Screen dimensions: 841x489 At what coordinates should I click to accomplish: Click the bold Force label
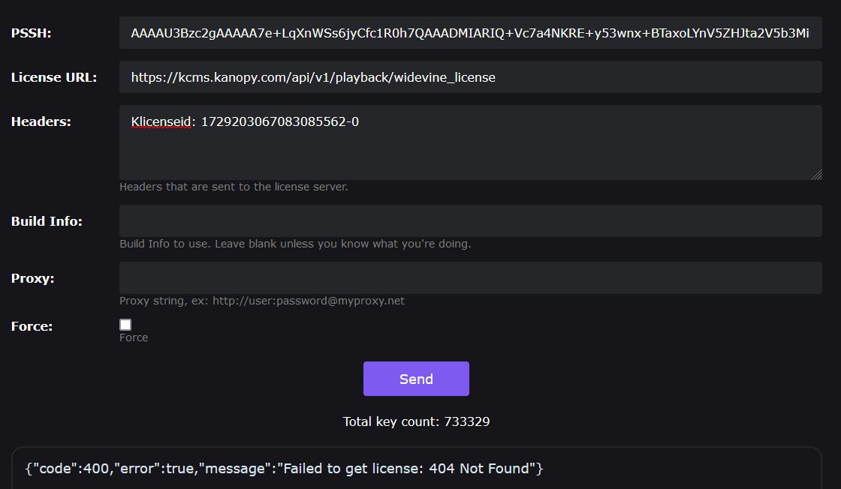tap(32, 326)
